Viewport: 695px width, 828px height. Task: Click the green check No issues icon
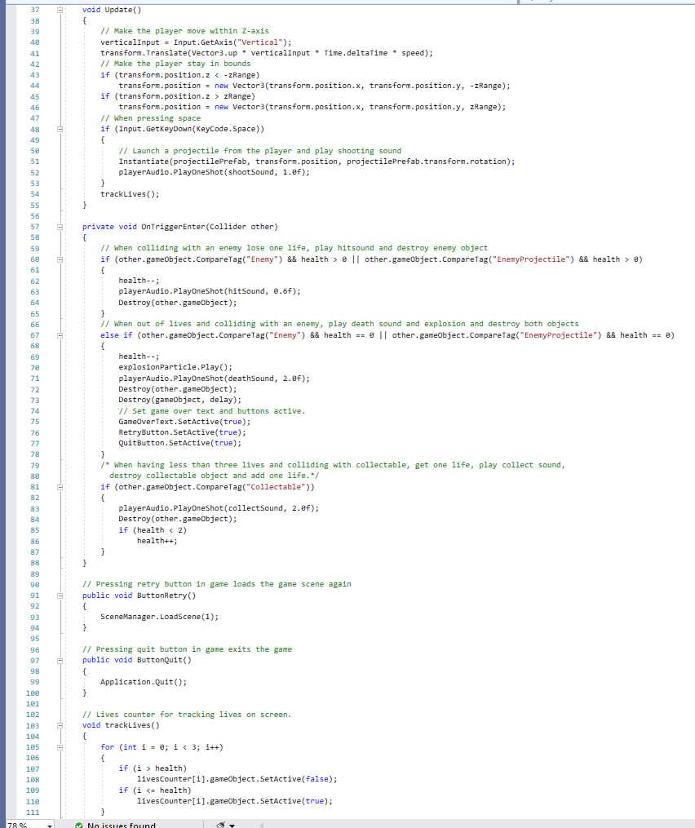pyautogui.click(x=78, y=825)
